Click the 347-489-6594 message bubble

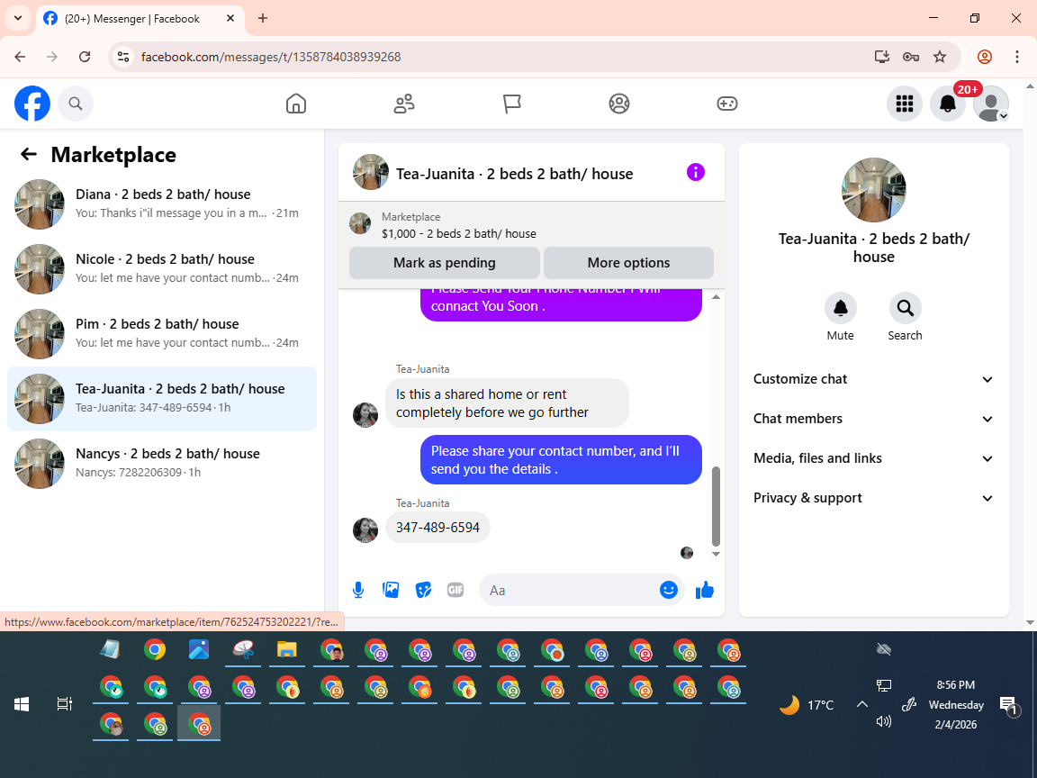pyautogui.click(x=437, y=528)
